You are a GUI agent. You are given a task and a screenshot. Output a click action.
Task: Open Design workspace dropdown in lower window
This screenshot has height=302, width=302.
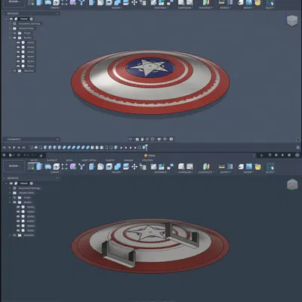tap(14, 166)
